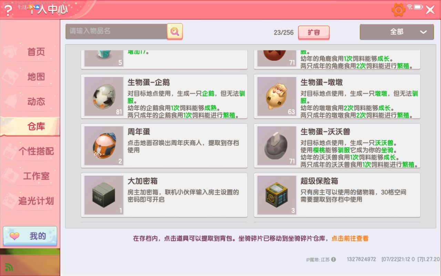Click the magnifier search icon

pyautogui.click(x=175, y=31)
